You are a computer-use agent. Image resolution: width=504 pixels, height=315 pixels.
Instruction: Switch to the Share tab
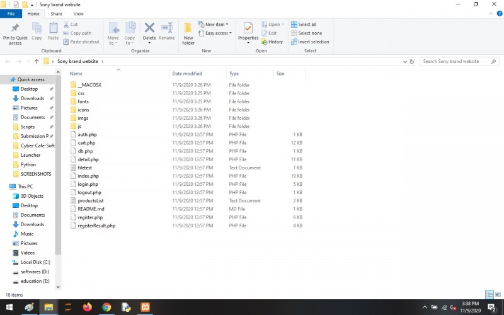56,14
